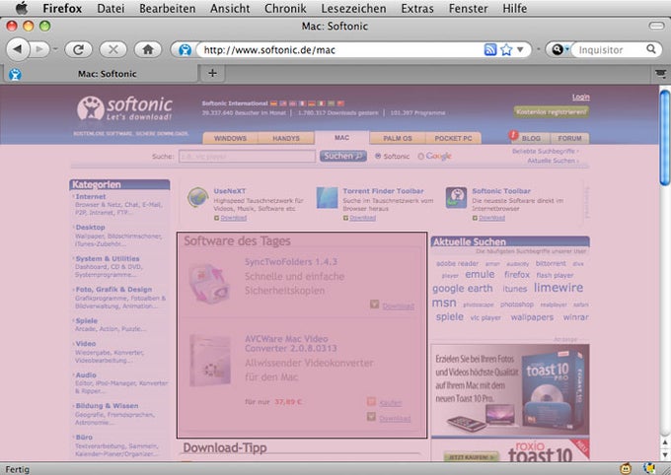Open the Apple menu

pos(21,8)
